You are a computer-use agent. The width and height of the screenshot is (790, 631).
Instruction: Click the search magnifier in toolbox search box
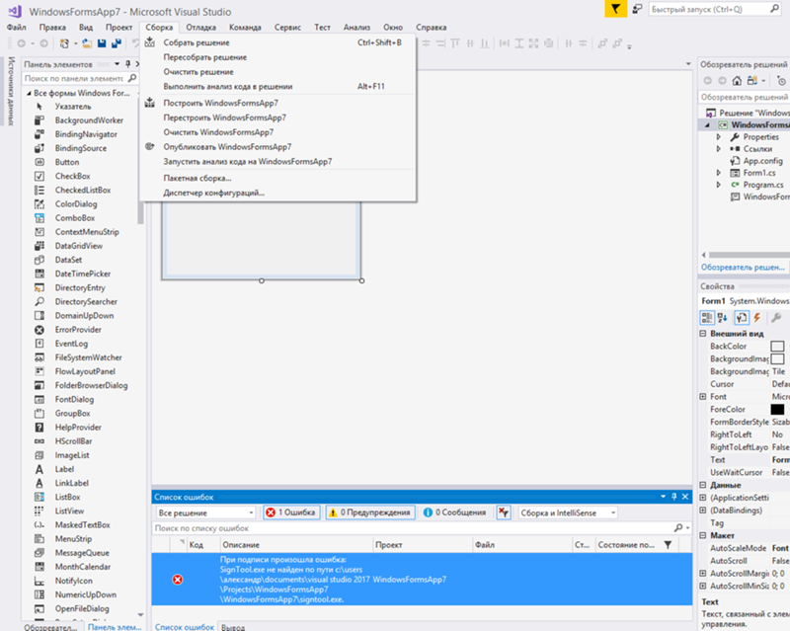tap(132, 78)
